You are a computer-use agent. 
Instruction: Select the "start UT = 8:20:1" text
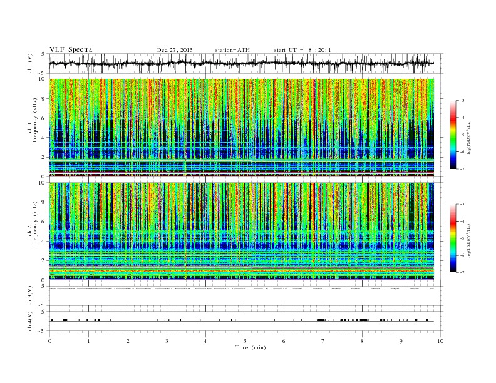click(302, 50)
